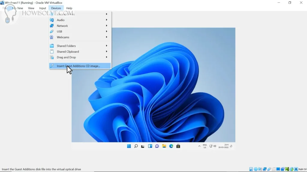Click the moon focus-assist icon in guest tray
The image size is (307, 172).
pyautogui.click(x=231, y=146)
